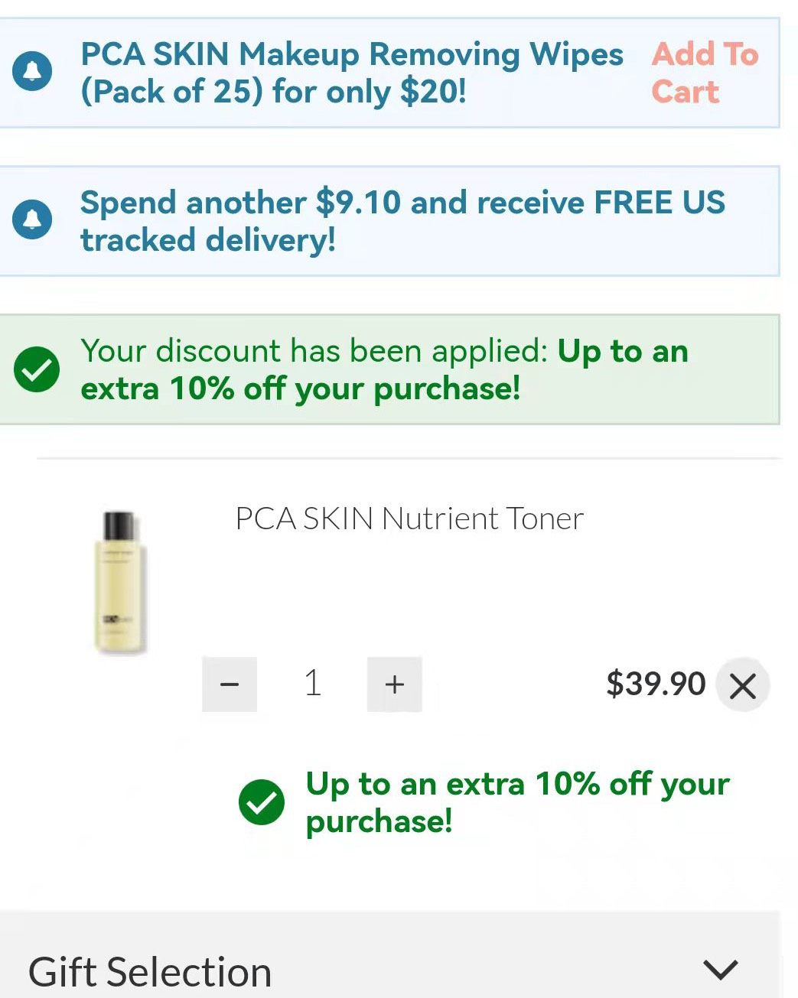Increase toner quantity with the plus button
Image resolution: width=798 pixels, height=998 pixels.
[394, 684]
